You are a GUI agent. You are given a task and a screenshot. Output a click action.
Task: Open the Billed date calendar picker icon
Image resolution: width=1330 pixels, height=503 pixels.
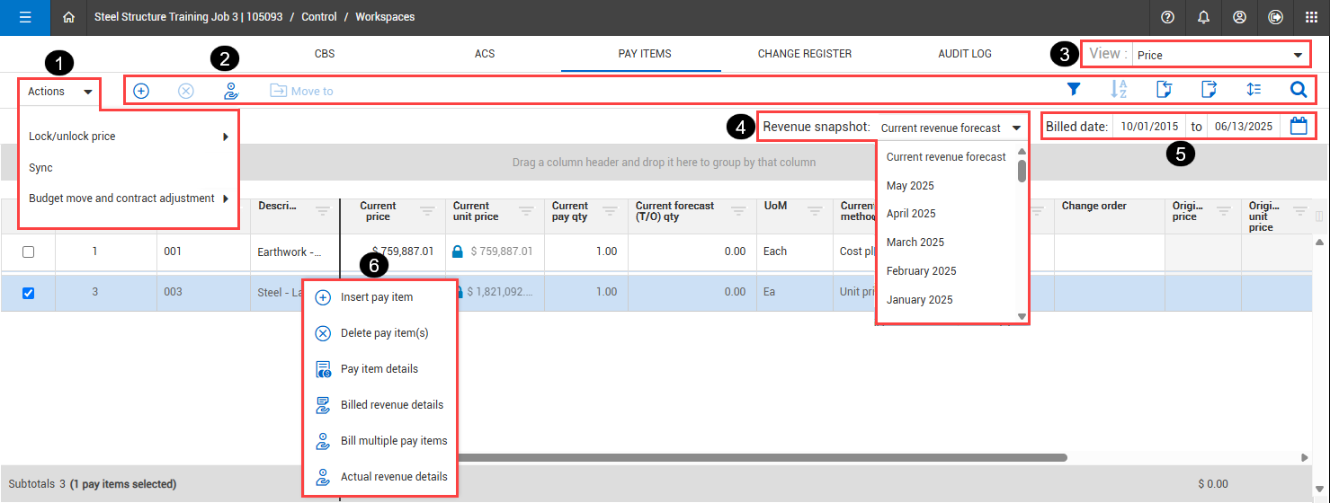(x=1298, y=127)
